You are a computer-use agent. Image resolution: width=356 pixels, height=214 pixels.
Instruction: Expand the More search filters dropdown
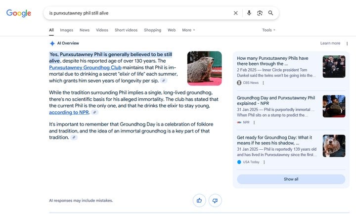click(x=188, y=30)
